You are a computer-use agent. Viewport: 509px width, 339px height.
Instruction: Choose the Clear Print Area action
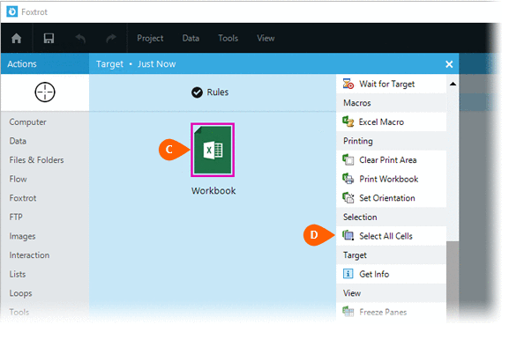click(391, 159)
